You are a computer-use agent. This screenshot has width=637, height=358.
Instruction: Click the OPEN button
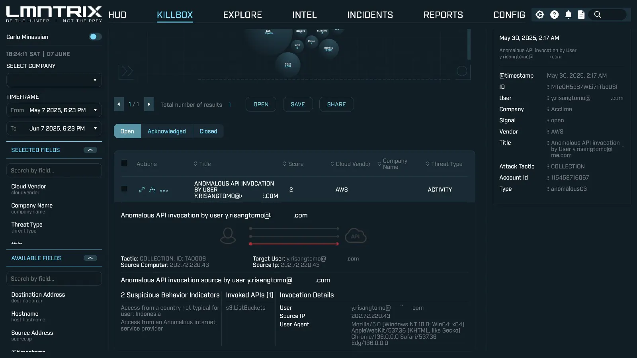(x=261, y=104)
